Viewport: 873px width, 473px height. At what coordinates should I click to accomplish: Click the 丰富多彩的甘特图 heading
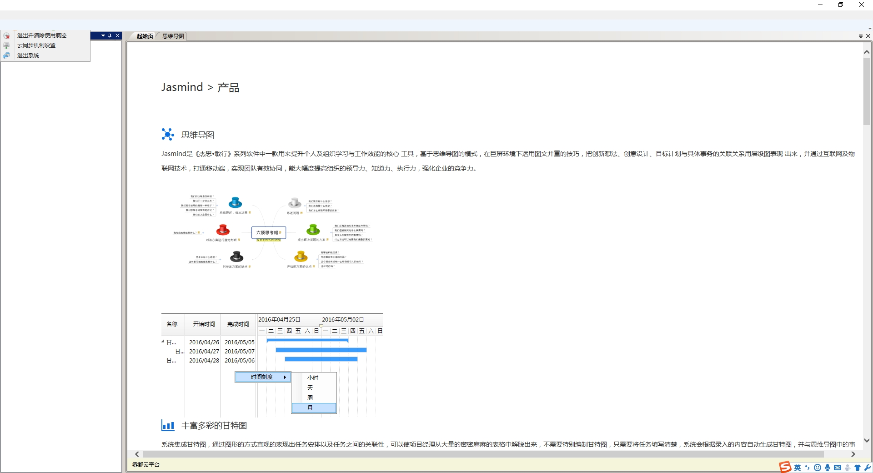214,426
